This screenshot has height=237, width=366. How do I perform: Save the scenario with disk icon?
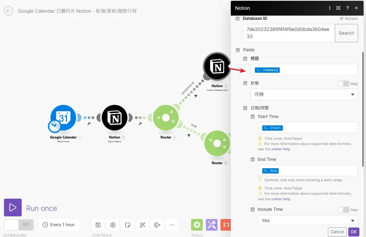[x=98, y=225]
